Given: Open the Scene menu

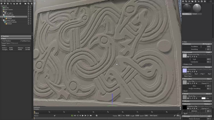Looking at the screenshot, I should (13, 1).
